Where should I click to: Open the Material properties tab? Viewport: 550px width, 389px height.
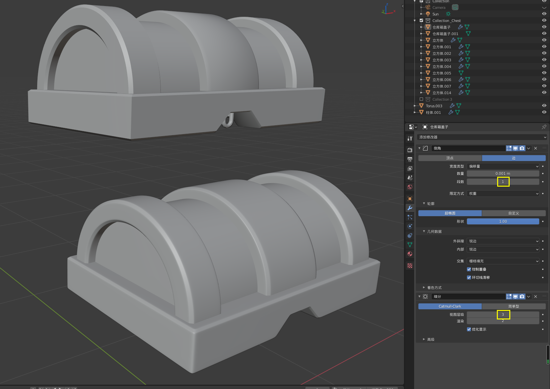(410, 254)
